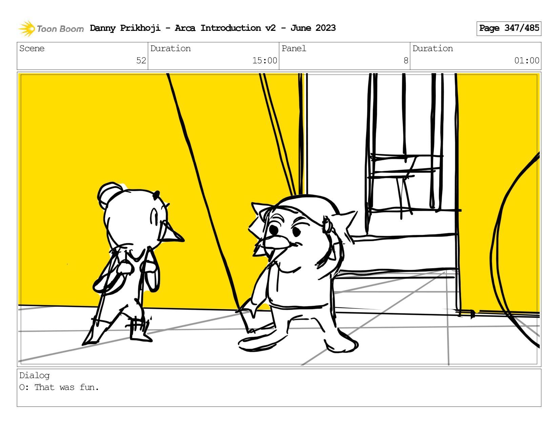This screenshot has height=432, width=559.
Task: Click the storyboard panel drawing
Action: 279,219
